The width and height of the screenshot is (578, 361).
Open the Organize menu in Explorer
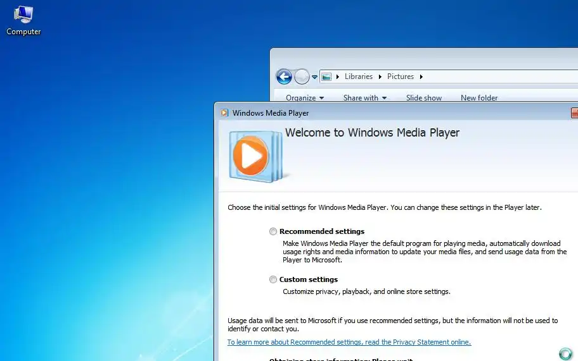click(x=305, y=98)
